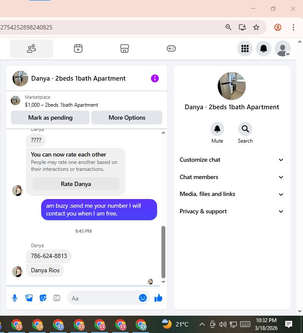Click the Rate Danya button
This screenshot has height=333, width=303.
click(76, 184)
